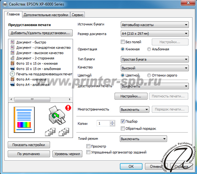This screenshot has height=174, width=197.
Task: Increase copies with the up spinner arrow
Action: [x=112, y=122]
